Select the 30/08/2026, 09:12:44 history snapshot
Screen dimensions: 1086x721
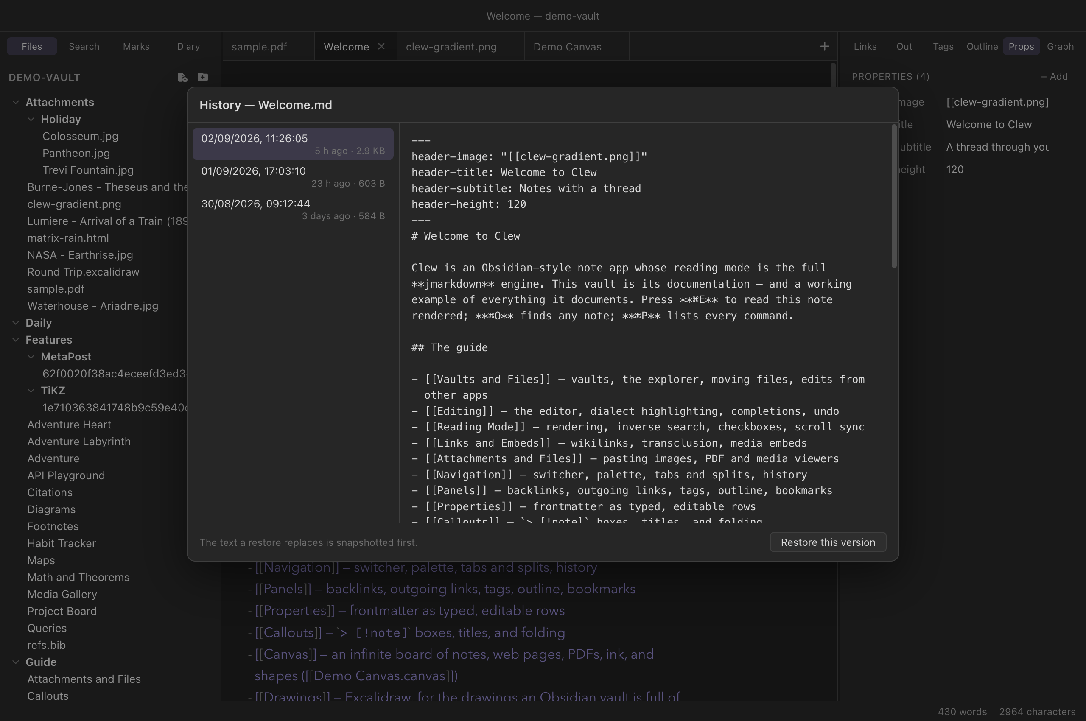click(x=293, y=209)
